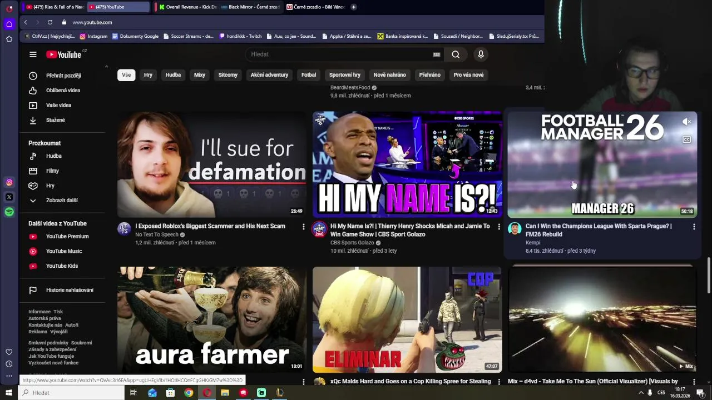Screen dimensions: 712x400
Task: Switch to 'Rise & Fall of a Narc' browser tab
Action: [55, 7]
